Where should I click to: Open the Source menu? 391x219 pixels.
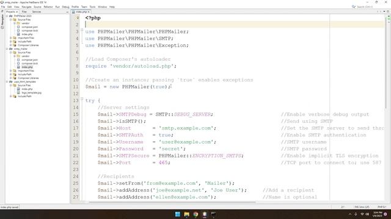click(x=37, y=7)
